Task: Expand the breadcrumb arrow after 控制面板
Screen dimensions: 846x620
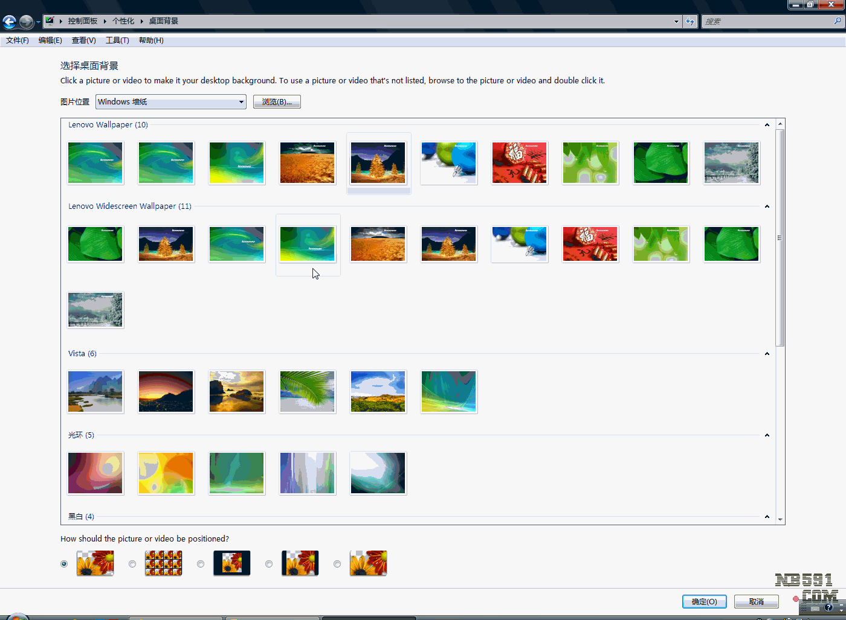Action: [105, 21]
